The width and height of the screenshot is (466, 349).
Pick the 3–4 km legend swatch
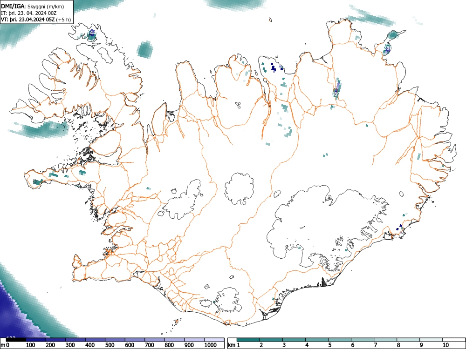[294, 340]
